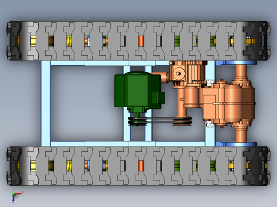The image size is (277, 207).
Task: Select the gearbox output shaft toward upper track
Action: click(241, 73)
